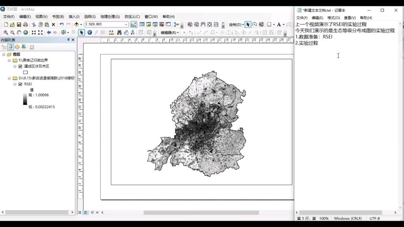This screenshot has width=404, height=227.
Task: Open Notepad's 格式(O) menu
Action: point(335,17)
